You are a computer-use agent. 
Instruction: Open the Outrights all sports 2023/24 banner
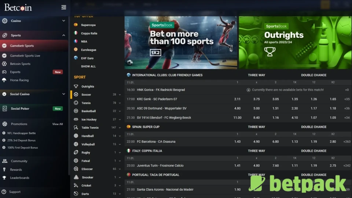tap(295, 43)
